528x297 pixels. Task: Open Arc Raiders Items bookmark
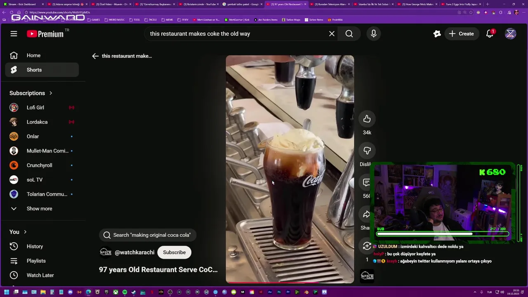[266, 20]
